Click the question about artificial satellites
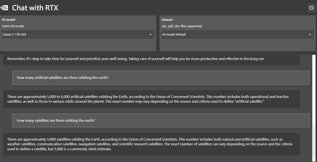This screenshot has width=317, height=162. (161, 78)
